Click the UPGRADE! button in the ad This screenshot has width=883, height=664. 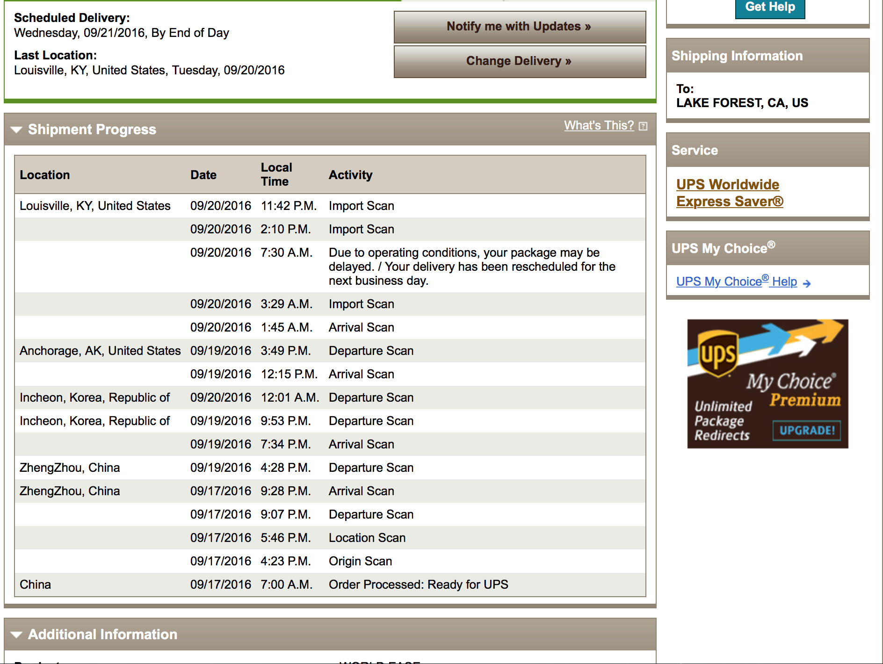(807, 431)
